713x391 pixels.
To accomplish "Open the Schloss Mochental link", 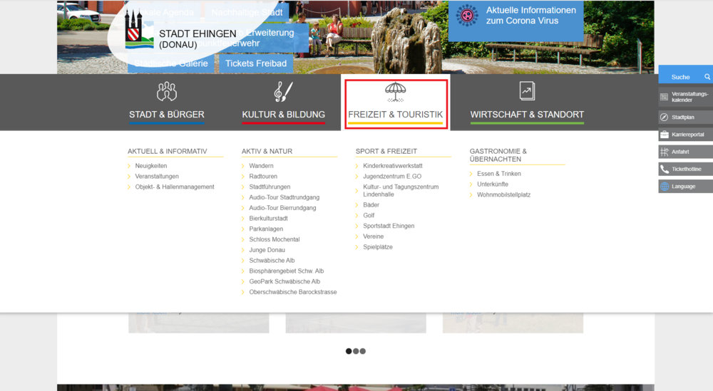I will pos(275,239).
